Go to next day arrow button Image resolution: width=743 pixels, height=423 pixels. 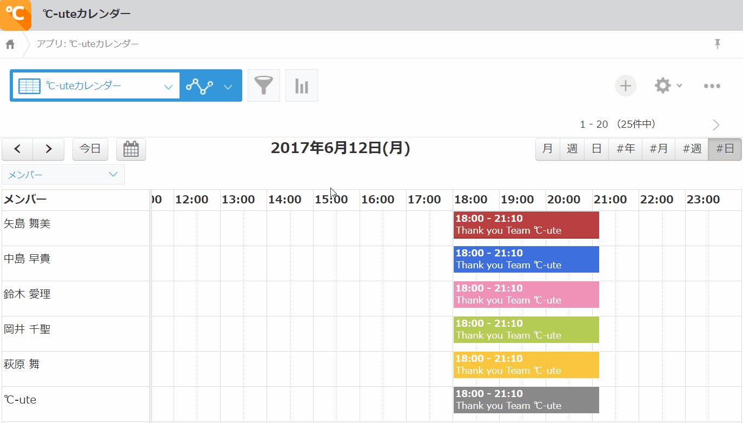pyautogui.click(x=49, y=149)
